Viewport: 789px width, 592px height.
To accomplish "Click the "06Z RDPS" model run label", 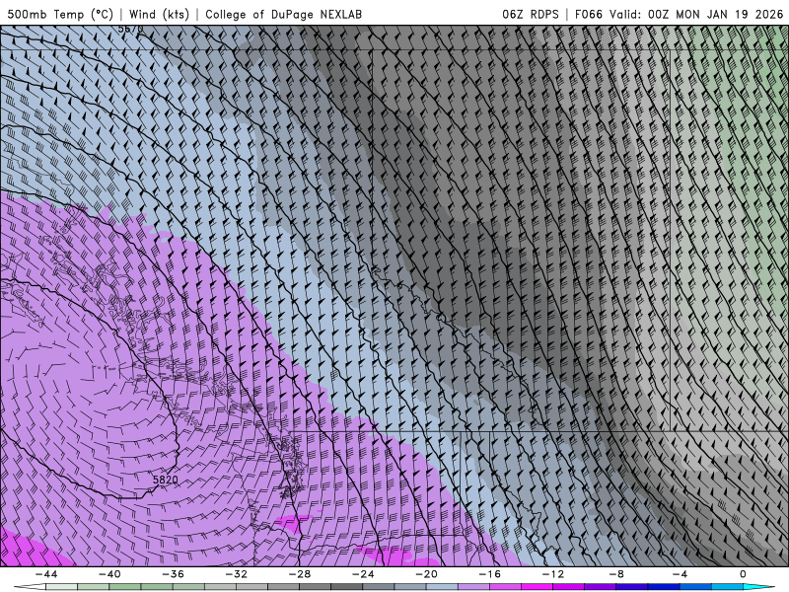I will click(530, 14).
